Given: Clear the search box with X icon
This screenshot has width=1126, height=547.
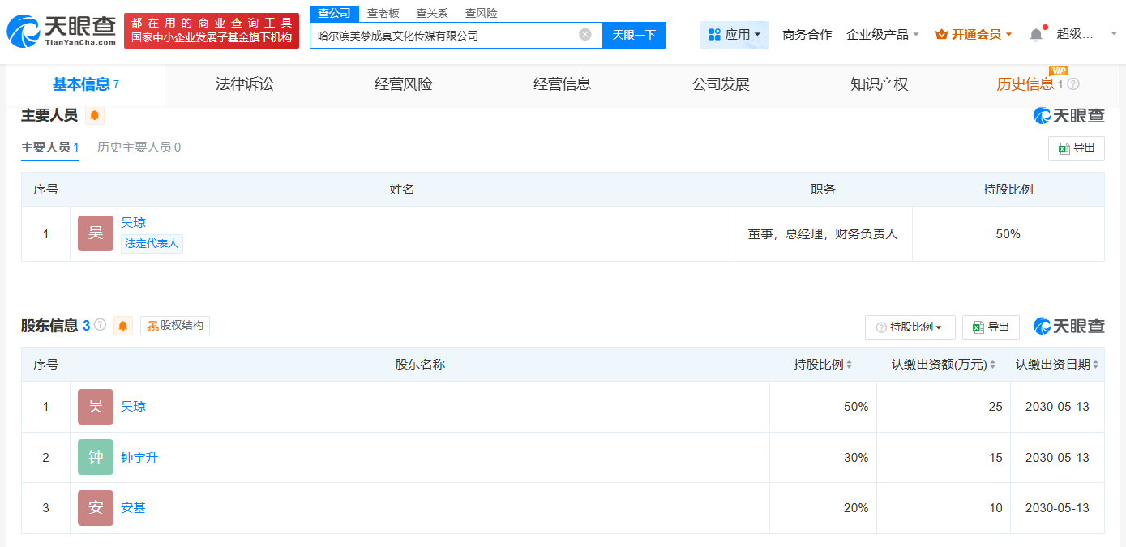Looking at the screenshot, I should (585, 35).
